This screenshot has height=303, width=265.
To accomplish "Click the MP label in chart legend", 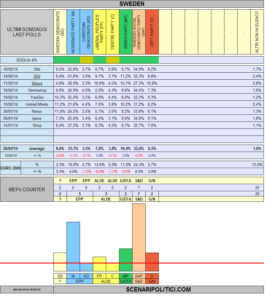I will (126, 276).
